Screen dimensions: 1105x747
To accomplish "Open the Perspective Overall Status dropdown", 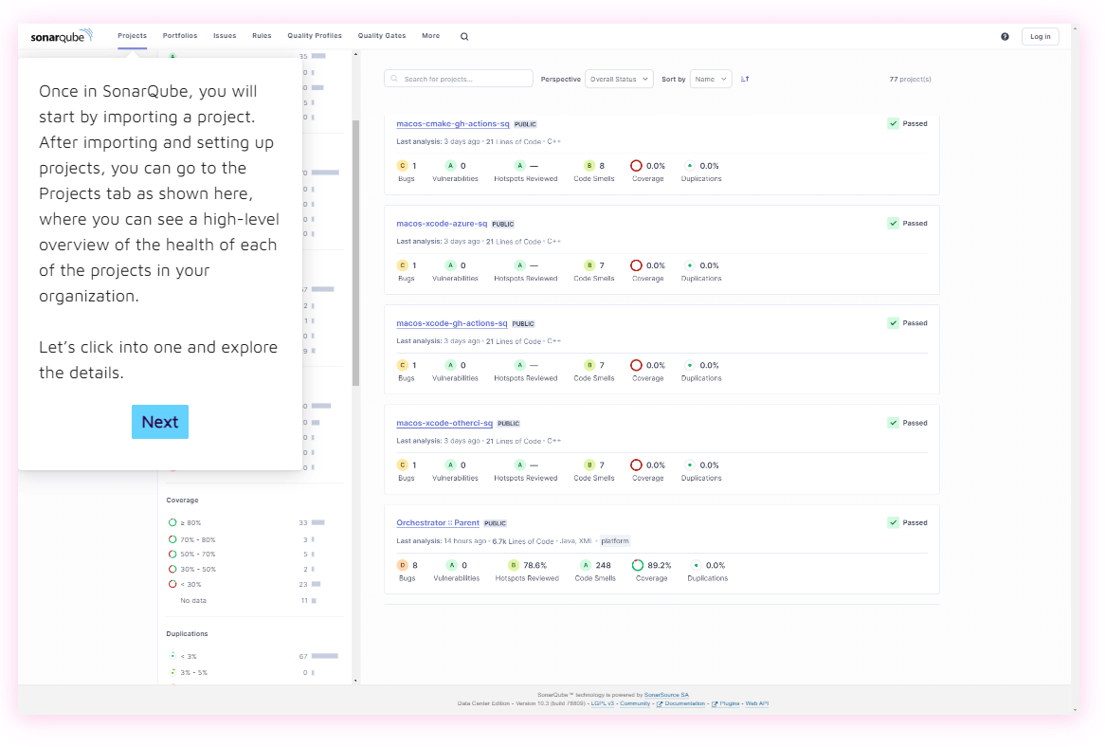I will [619, 79].
